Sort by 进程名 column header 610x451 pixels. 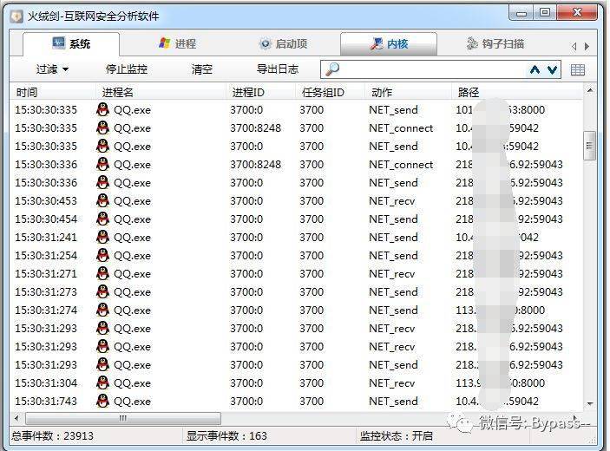tap(161, 92)
